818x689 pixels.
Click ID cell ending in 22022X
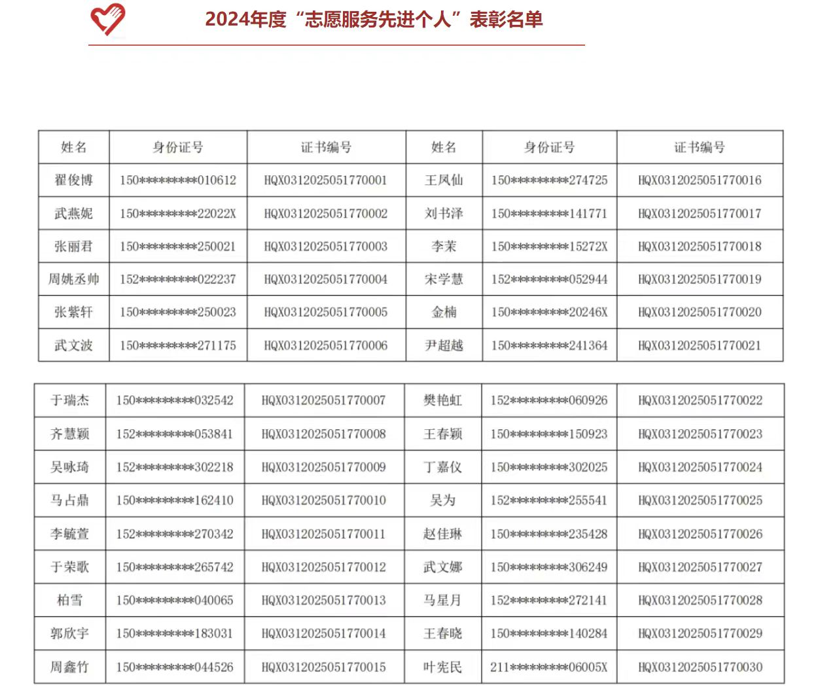click(x=178, y=213)
